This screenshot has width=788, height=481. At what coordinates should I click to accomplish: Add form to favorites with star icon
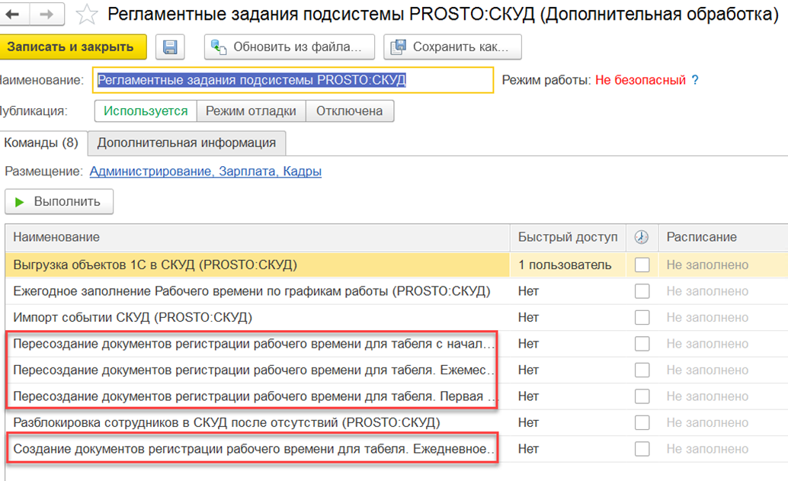click(88, 14)
